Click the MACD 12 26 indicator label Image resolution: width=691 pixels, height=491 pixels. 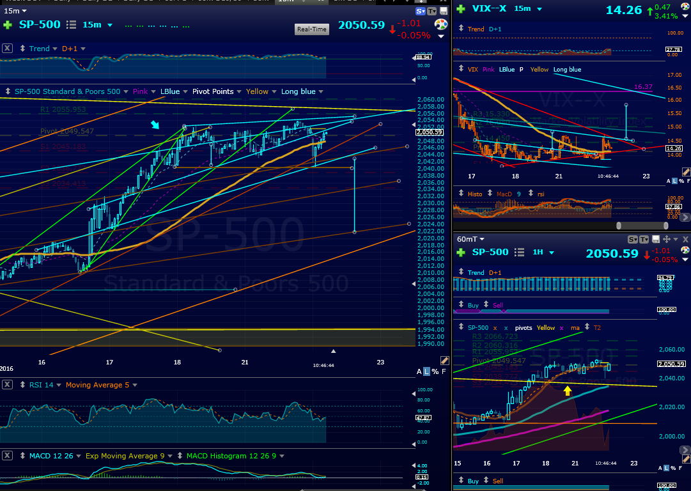tap(51, 456)
